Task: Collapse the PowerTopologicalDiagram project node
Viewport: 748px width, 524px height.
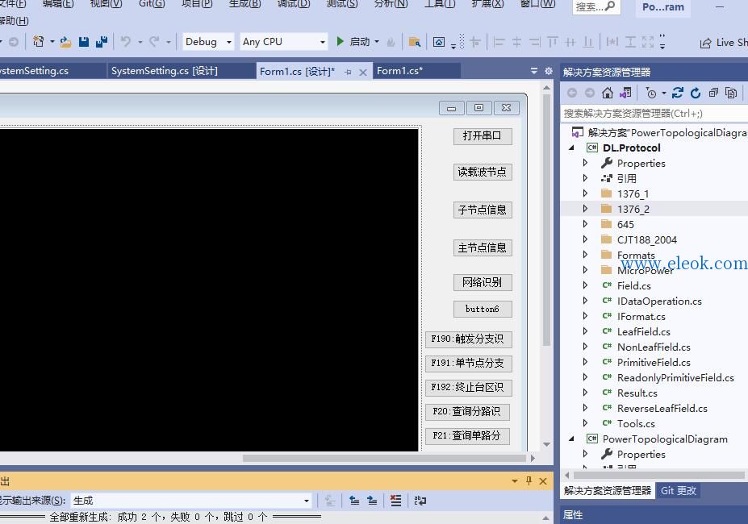Action: click(x=571, y=439)
